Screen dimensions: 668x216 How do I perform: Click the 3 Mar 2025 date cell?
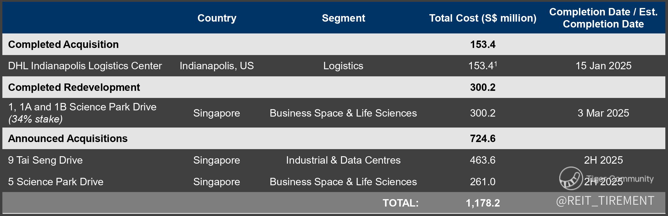603,113
